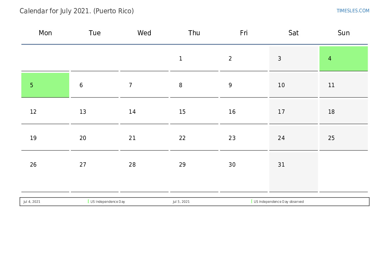Select day 15 in the calendar
Screen dimensions: 389x275
(x=194, y=112)
